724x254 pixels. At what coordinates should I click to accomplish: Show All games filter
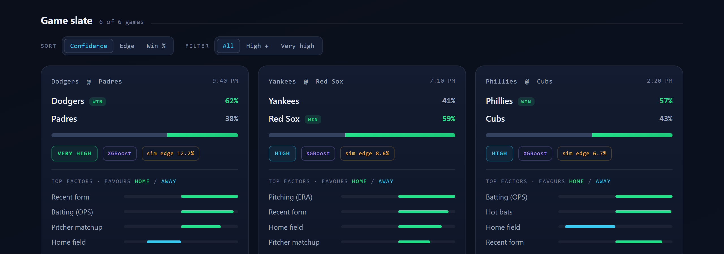[228, 46]
